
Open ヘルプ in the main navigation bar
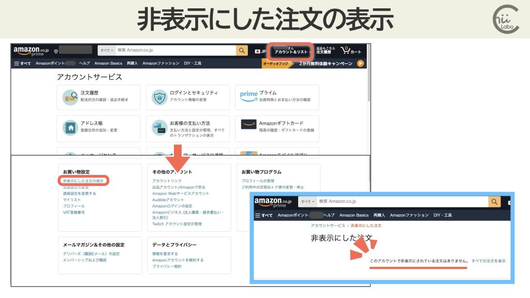84,63
